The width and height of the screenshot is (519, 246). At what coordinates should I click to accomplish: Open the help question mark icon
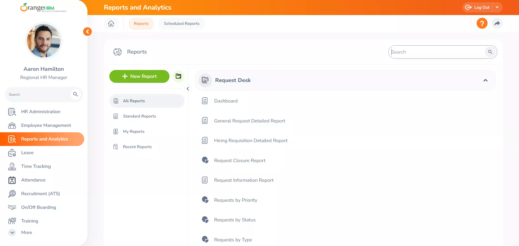[482, 23]
